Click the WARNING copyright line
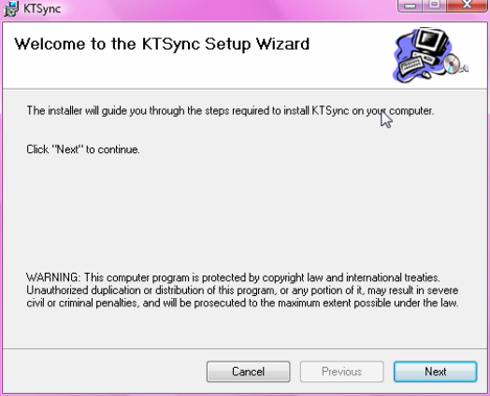The image size is (490, 396). point(233,277)
